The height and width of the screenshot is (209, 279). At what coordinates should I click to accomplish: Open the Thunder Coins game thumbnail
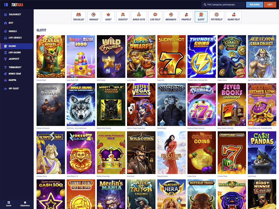click(x=202, y=56)
